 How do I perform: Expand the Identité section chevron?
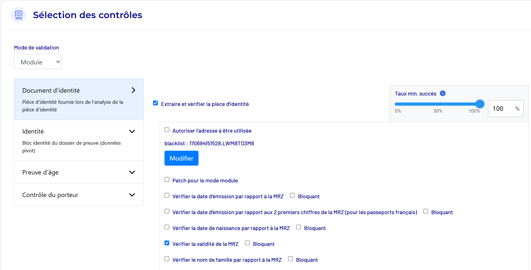pyautogui.click(x=132, y=131)
